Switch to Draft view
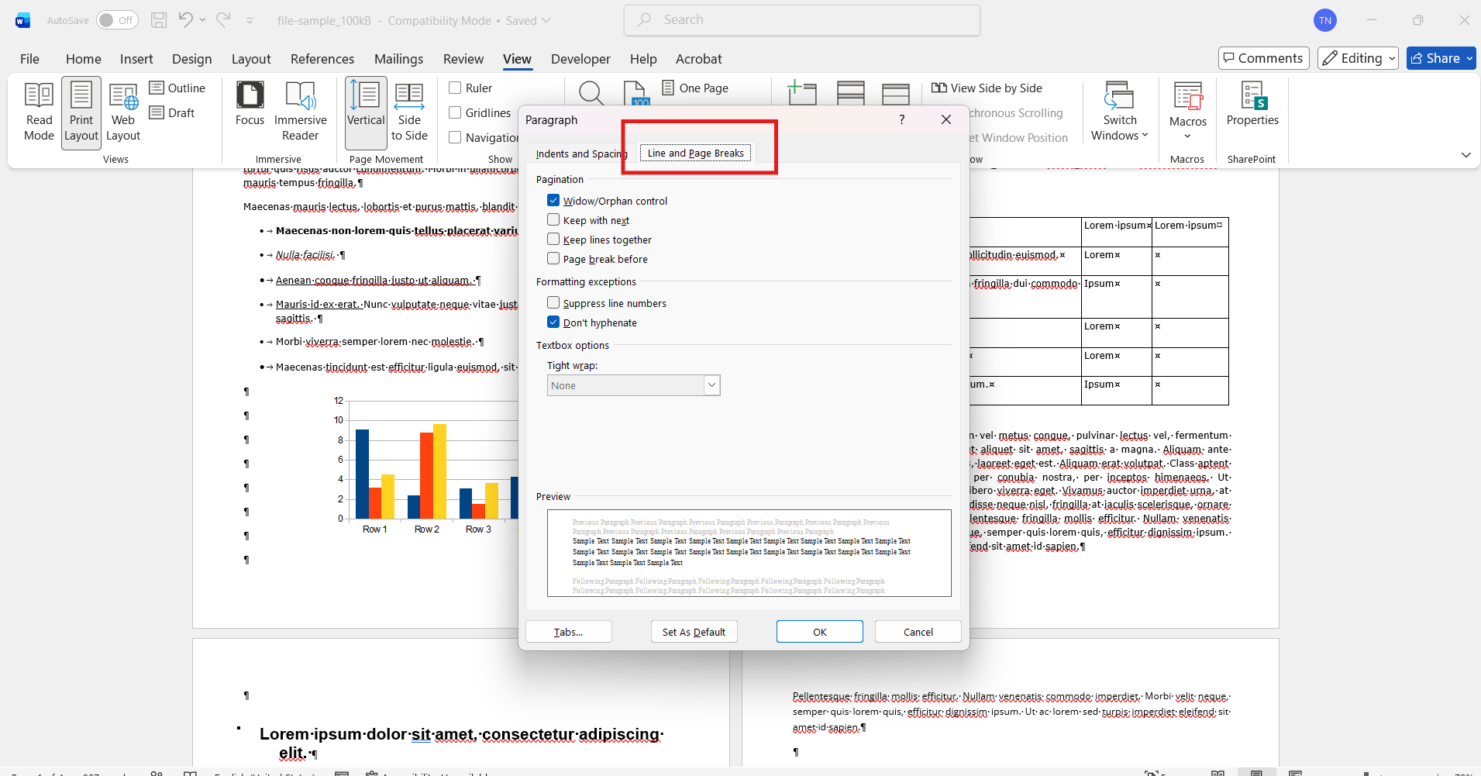The height and width of the screenshot is (776, 1481). tap(172, 113)
